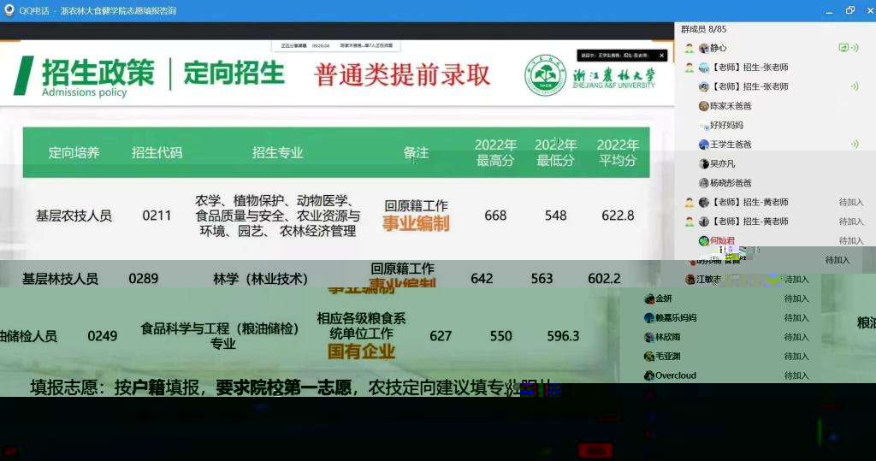The image size is (876, 461).
Task: Open 赖嘉乐妈妈's avatar
Action: pos(649,318)
